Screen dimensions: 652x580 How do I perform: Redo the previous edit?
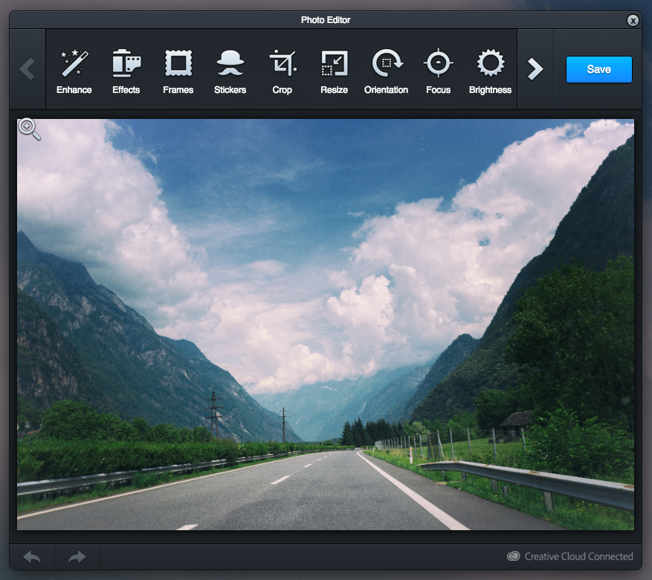[x=77, y=557]
